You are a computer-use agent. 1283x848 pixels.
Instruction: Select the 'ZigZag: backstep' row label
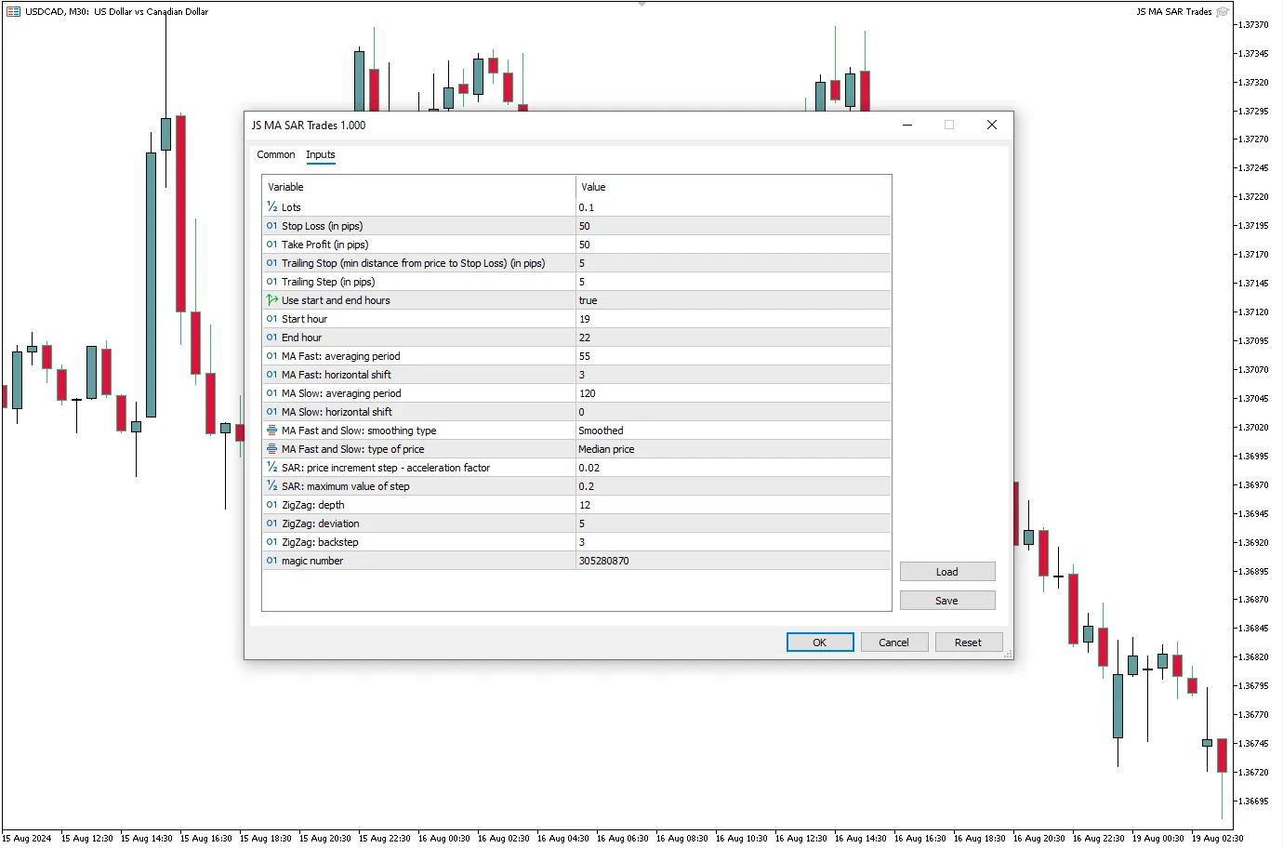coord(320,542)
